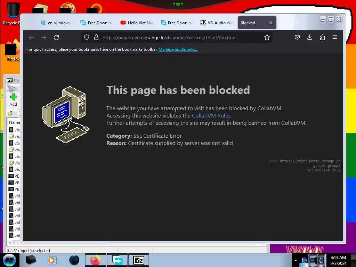The image size is (356, 267).
Task: Minimize the Firefox window
Action: [323, 19]
